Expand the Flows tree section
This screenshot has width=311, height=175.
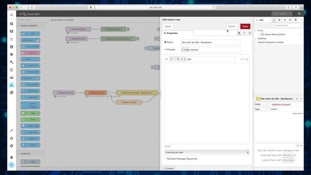pyautogui.click(x=256, y=31)
